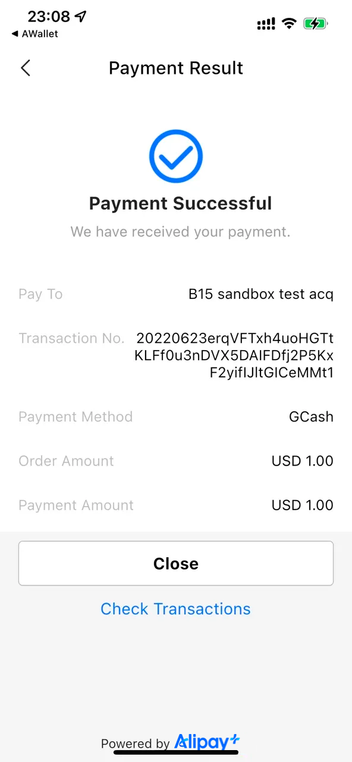Tap the Pay To merchant name

click(x=260, y=293)
